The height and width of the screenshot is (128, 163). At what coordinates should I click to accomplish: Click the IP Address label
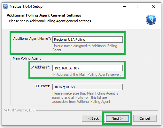[x=40, y=67]
